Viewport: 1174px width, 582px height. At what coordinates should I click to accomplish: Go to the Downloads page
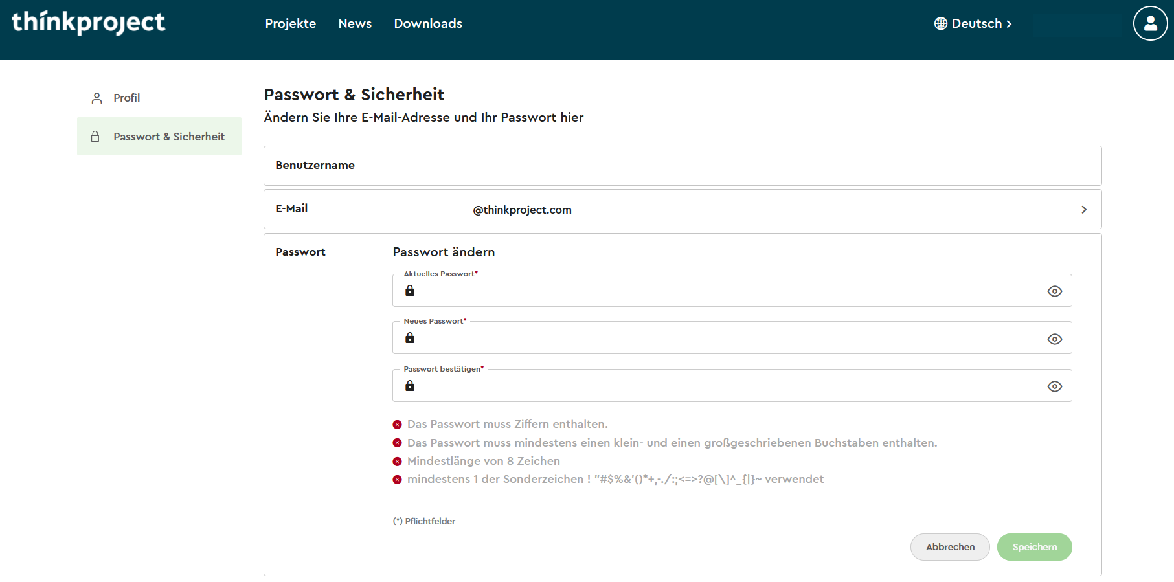point(427,23)
